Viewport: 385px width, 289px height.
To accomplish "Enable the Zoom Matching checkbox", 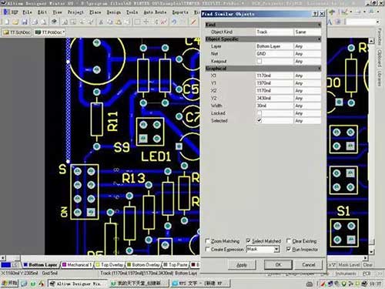I will [208, 241].
